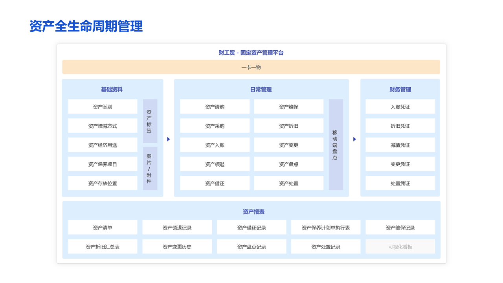Viewport: 503px width, 283px height.
Task: Select the greyed-out 可视化看板 box
Action: pyautogui.click(x=400, y=247)
